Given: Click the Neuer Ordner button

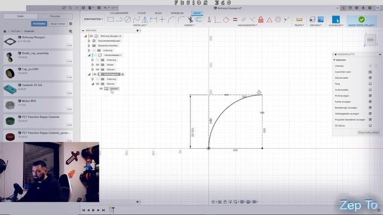Looking at the screenshot, I should pyautogui.click(x=58, y=24).
